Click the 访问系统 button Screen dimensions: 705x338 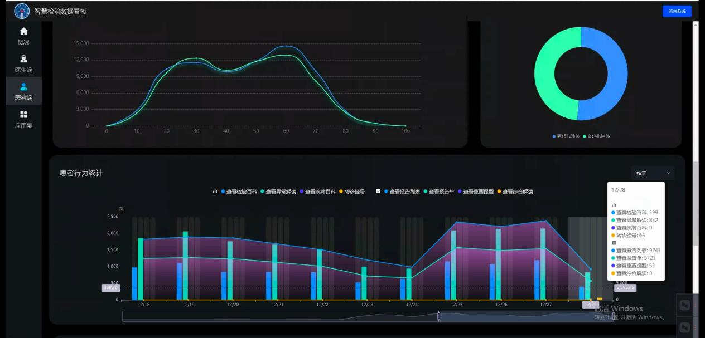point(677,11)
